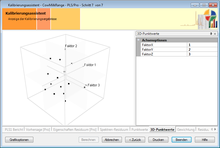
Task: Open Grafikoptionen settings
Action: tap(19, 140)
